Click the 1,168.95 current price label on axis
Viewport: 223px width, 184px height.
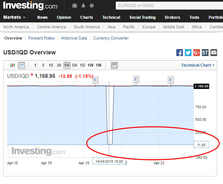(201, 86)
